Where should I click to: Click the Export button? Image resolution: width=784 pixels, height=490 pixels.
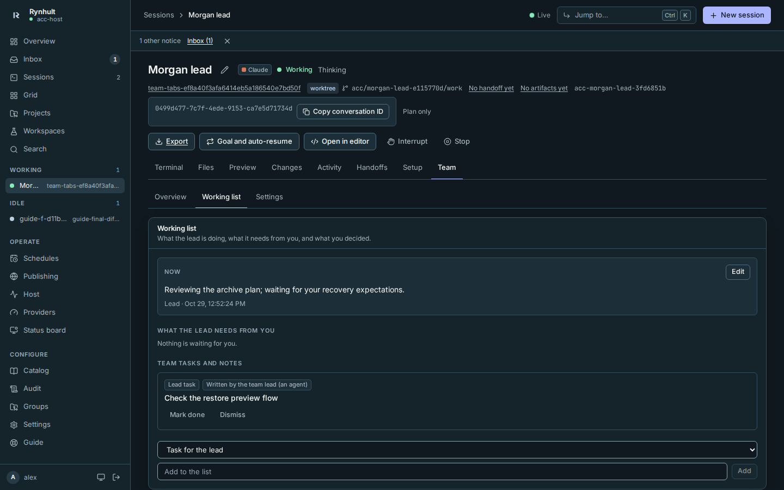[171, 142]
